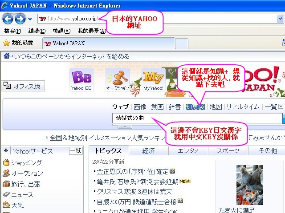
Task: Select the リアルタイム search category
Action: (243, 106)
